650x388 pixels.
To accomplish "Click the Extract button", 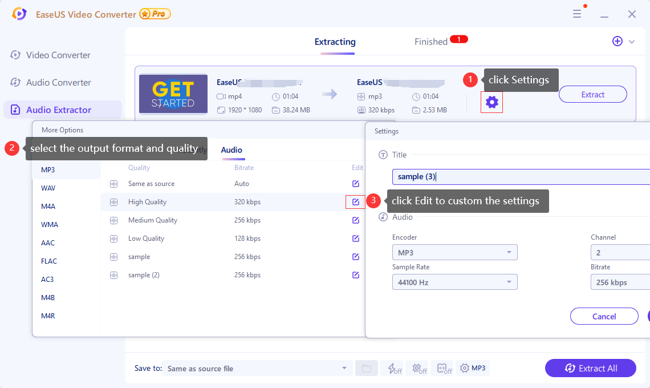I will [593, 94].
